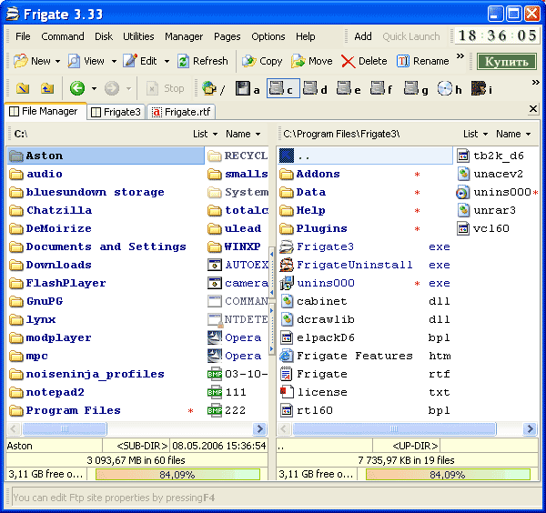
Task: Rename the selected file
Action: pyautogui.click(x=423, y=61)
